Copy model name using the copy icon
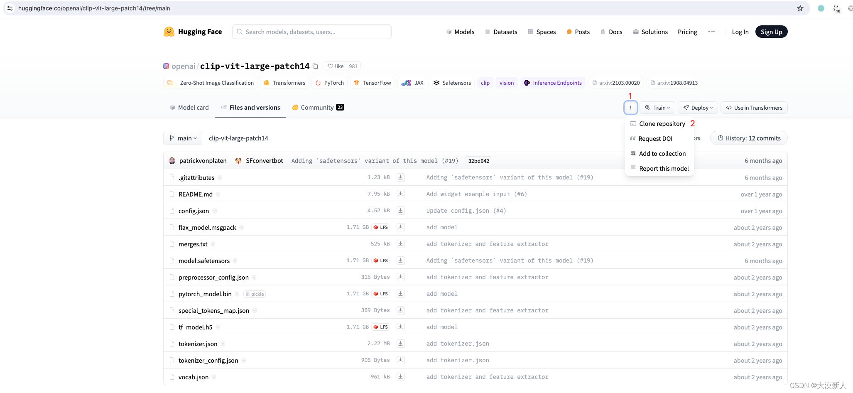Image resolution: width=853 pixels, height=393 pixels. 315,66
